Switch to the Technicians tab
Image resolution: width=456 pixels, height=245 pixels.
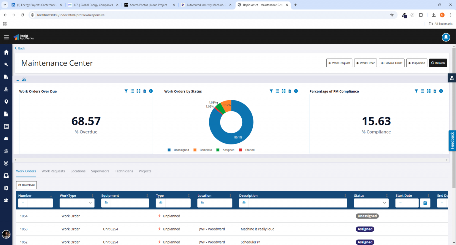[x=124, y=171]
